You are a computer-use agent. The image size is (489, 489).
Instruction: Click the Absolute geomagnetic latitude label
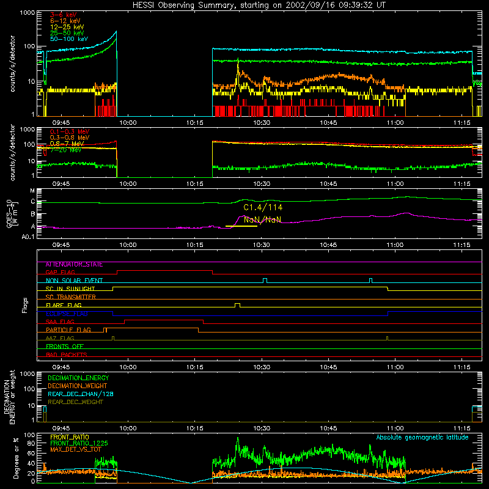click(x=422, y=438)
